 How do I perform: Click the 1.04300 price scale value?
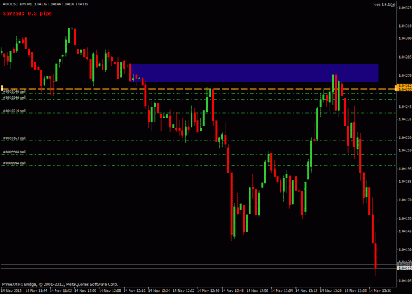pyautogui.click(x=405, y=39)
